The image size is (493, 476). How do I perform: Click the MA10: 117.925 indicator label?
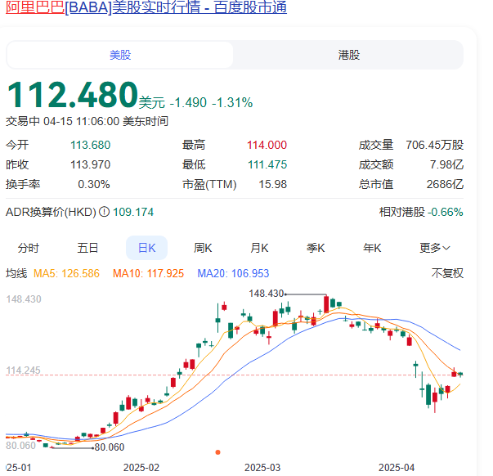point(148,273)
